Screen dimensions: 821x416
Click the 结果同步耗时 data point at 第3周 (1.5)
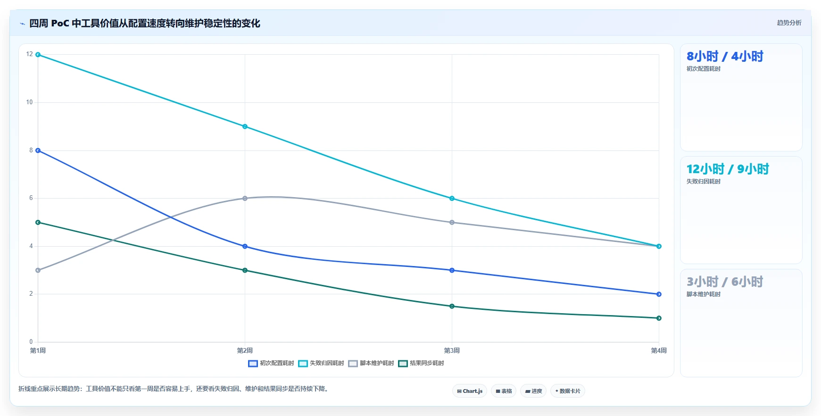452,306
